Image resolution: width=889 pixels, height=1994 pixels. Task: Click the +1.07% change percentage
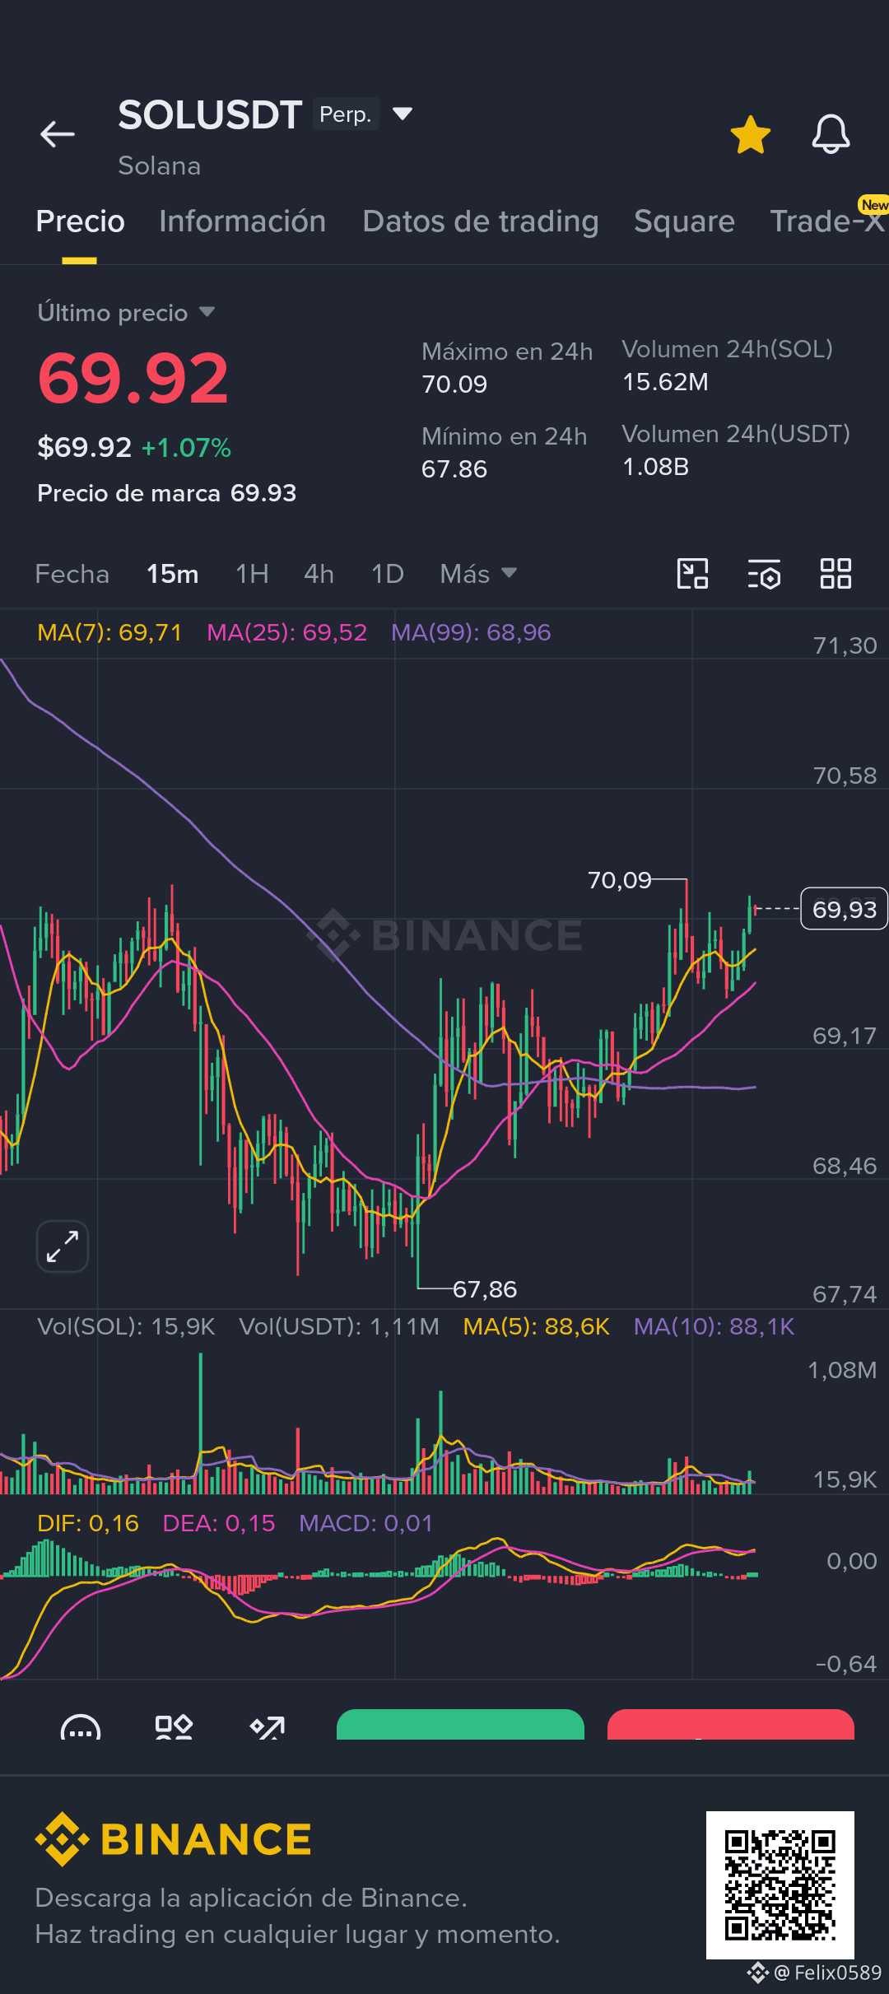point(186,448)
